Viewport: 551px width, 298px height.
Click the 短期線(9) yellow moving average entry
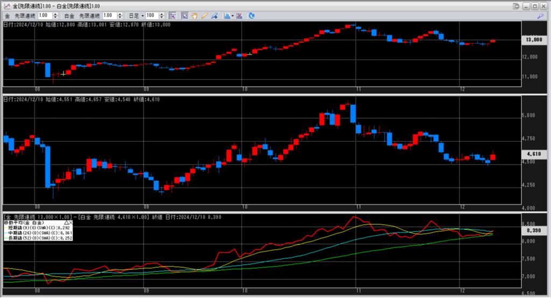(38, 228)
